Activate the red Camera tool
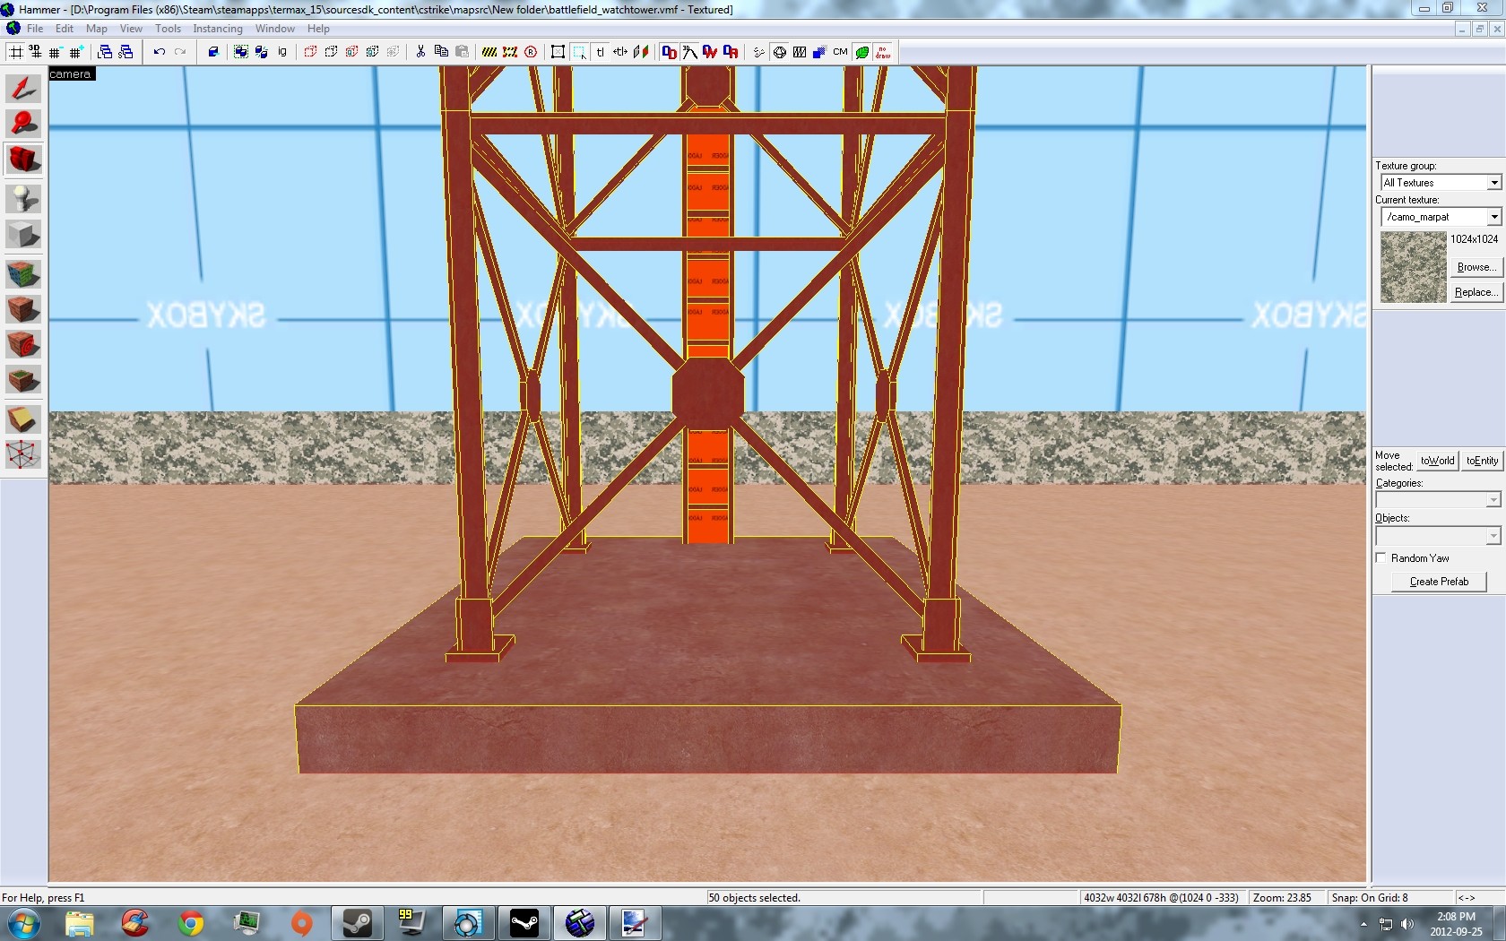The width and height of the screenshot is (1506, 941). tap(23, 160)
